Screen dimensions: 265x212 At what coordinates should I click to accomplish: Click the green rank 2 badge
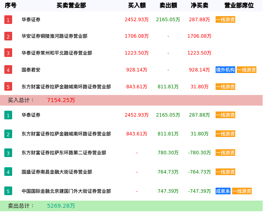click(x=8, y=134)
